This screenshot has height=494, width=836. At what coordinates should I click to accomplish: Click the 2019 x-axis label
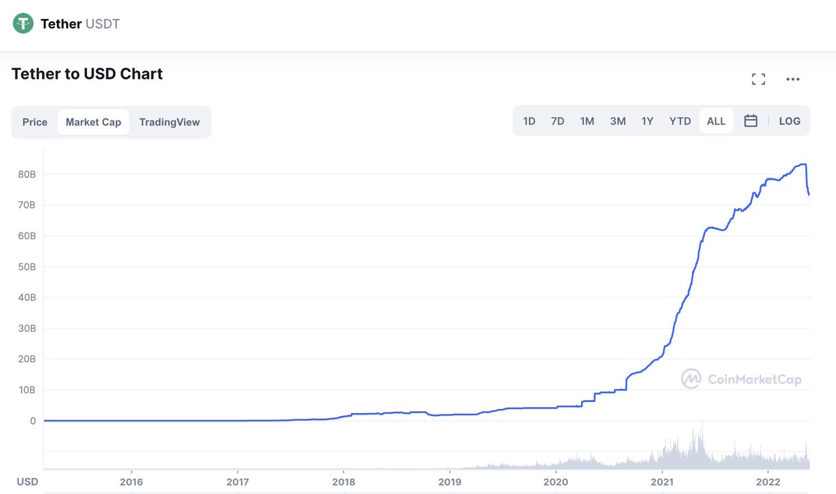point(449,481)
